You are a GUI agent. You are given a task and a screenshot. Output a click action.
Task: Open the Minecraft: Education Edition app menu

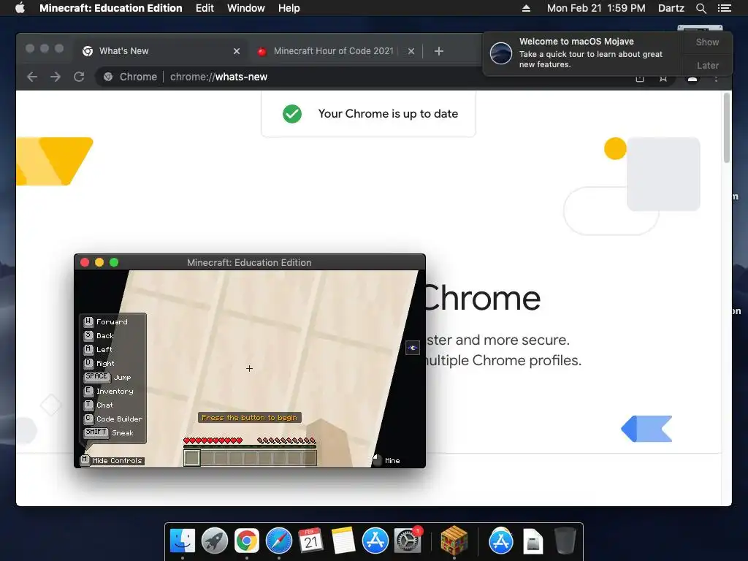111,8
